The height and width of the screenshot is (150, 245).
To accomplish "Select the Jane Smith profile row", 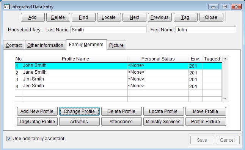I will pyautogui.click(x=118, y=73).
